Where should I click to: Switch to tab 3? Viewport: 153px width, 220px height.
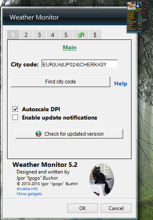pyautogui.click(x=39, y=34)
